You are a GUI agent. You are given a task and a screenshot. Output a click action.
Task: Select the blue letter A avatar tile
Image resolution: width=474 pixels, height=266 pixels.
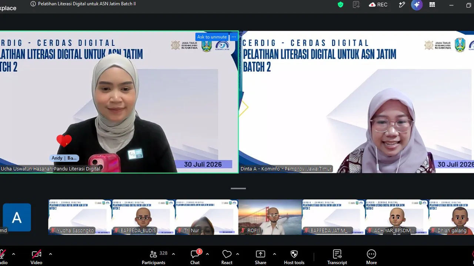click(x=17, y=218)
